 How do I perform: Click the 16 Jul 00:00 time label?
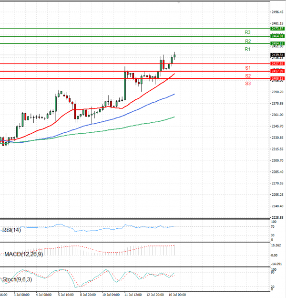[177, 295]
